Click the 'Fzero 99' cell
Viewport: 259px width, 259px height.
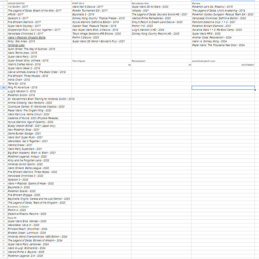coord(39,218)
